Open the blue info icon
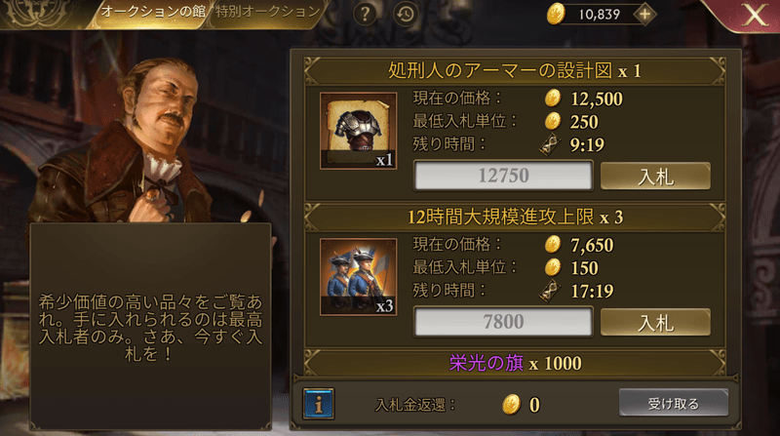Image resolution: width=780 pixels, height=436 pixels. [x=319, y=404]
